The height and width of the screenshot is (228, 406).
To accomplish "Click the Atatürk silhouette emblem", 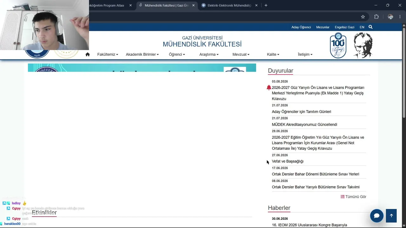I will pyautogui.click(x=363, y=45).
